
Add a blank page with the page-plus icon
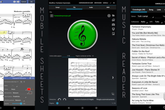tap(113, 34)
